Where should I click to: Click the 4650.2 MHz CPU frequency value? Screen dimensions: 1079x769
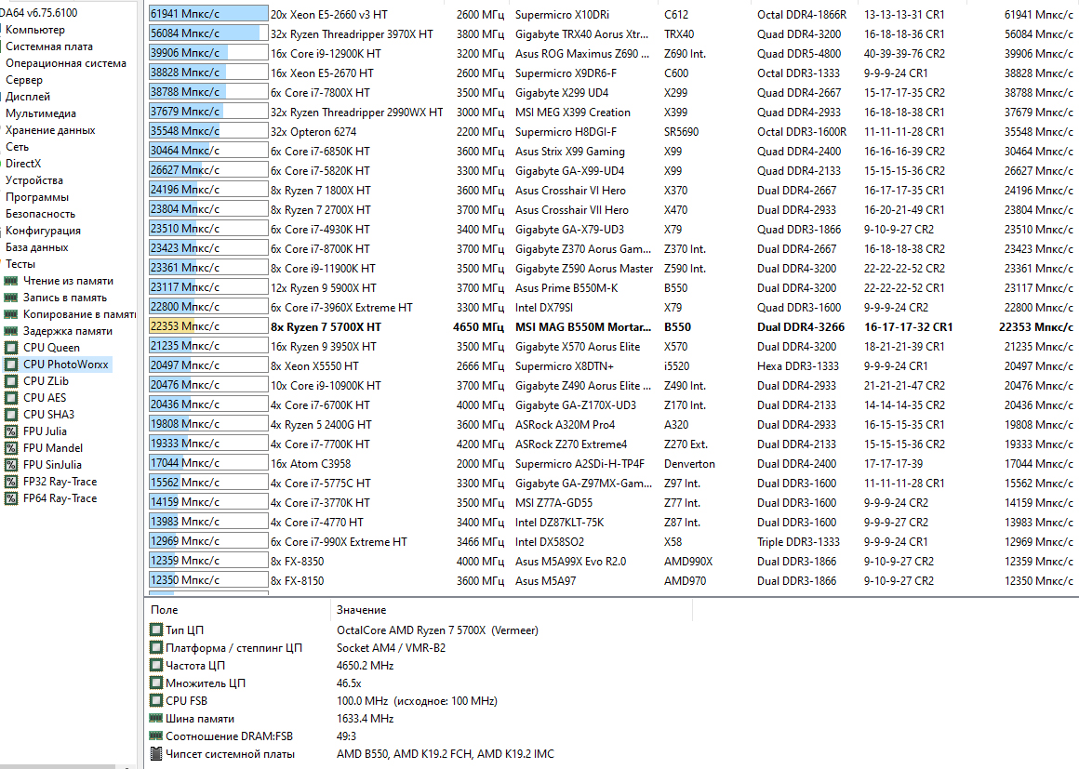(365, 665)
